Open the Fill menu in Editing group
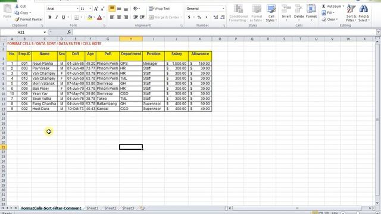 pos(328,12)
